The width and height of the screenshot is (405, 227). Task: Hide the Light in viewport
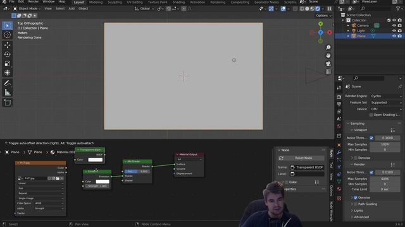click(x=394, y=31)
